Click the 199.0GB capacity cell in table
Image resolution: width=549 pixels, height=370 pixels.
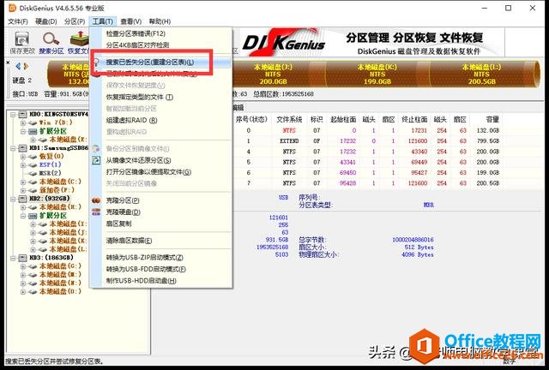(488, 173)
